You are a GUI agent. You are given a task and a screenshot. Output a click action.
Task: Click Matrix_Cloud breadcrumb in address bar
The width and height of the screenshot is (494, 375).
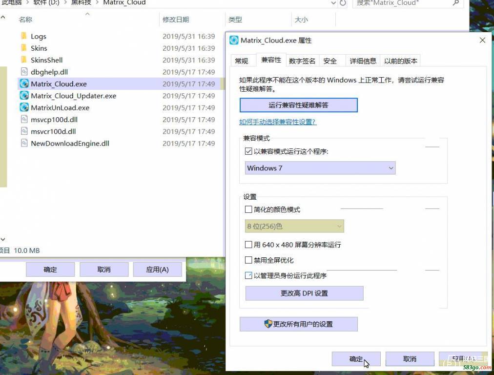124,2
